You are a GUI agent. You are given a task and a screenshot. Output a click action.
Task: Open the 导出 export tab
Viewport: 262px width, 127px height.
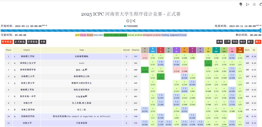pos(235,42)
